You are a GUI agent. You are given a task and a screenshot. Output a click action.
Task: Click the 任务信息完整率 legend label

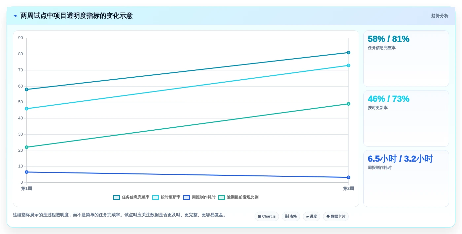click(x=135, y=197)
